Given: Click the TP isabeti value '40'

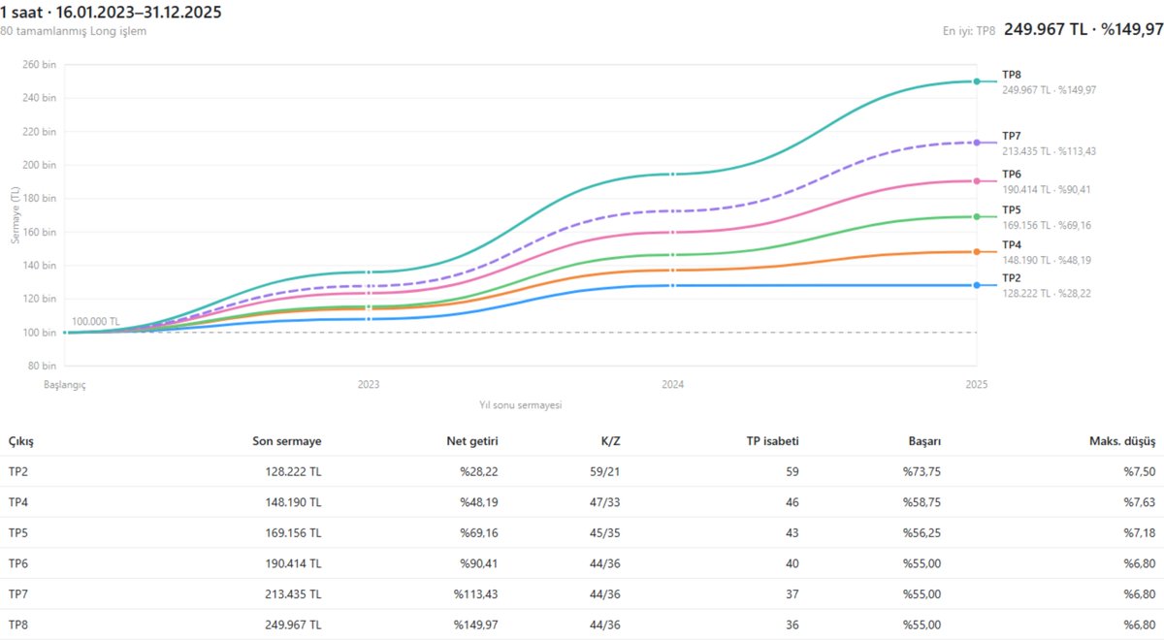Looking at the screenshot, I should (x=792, y=563).
